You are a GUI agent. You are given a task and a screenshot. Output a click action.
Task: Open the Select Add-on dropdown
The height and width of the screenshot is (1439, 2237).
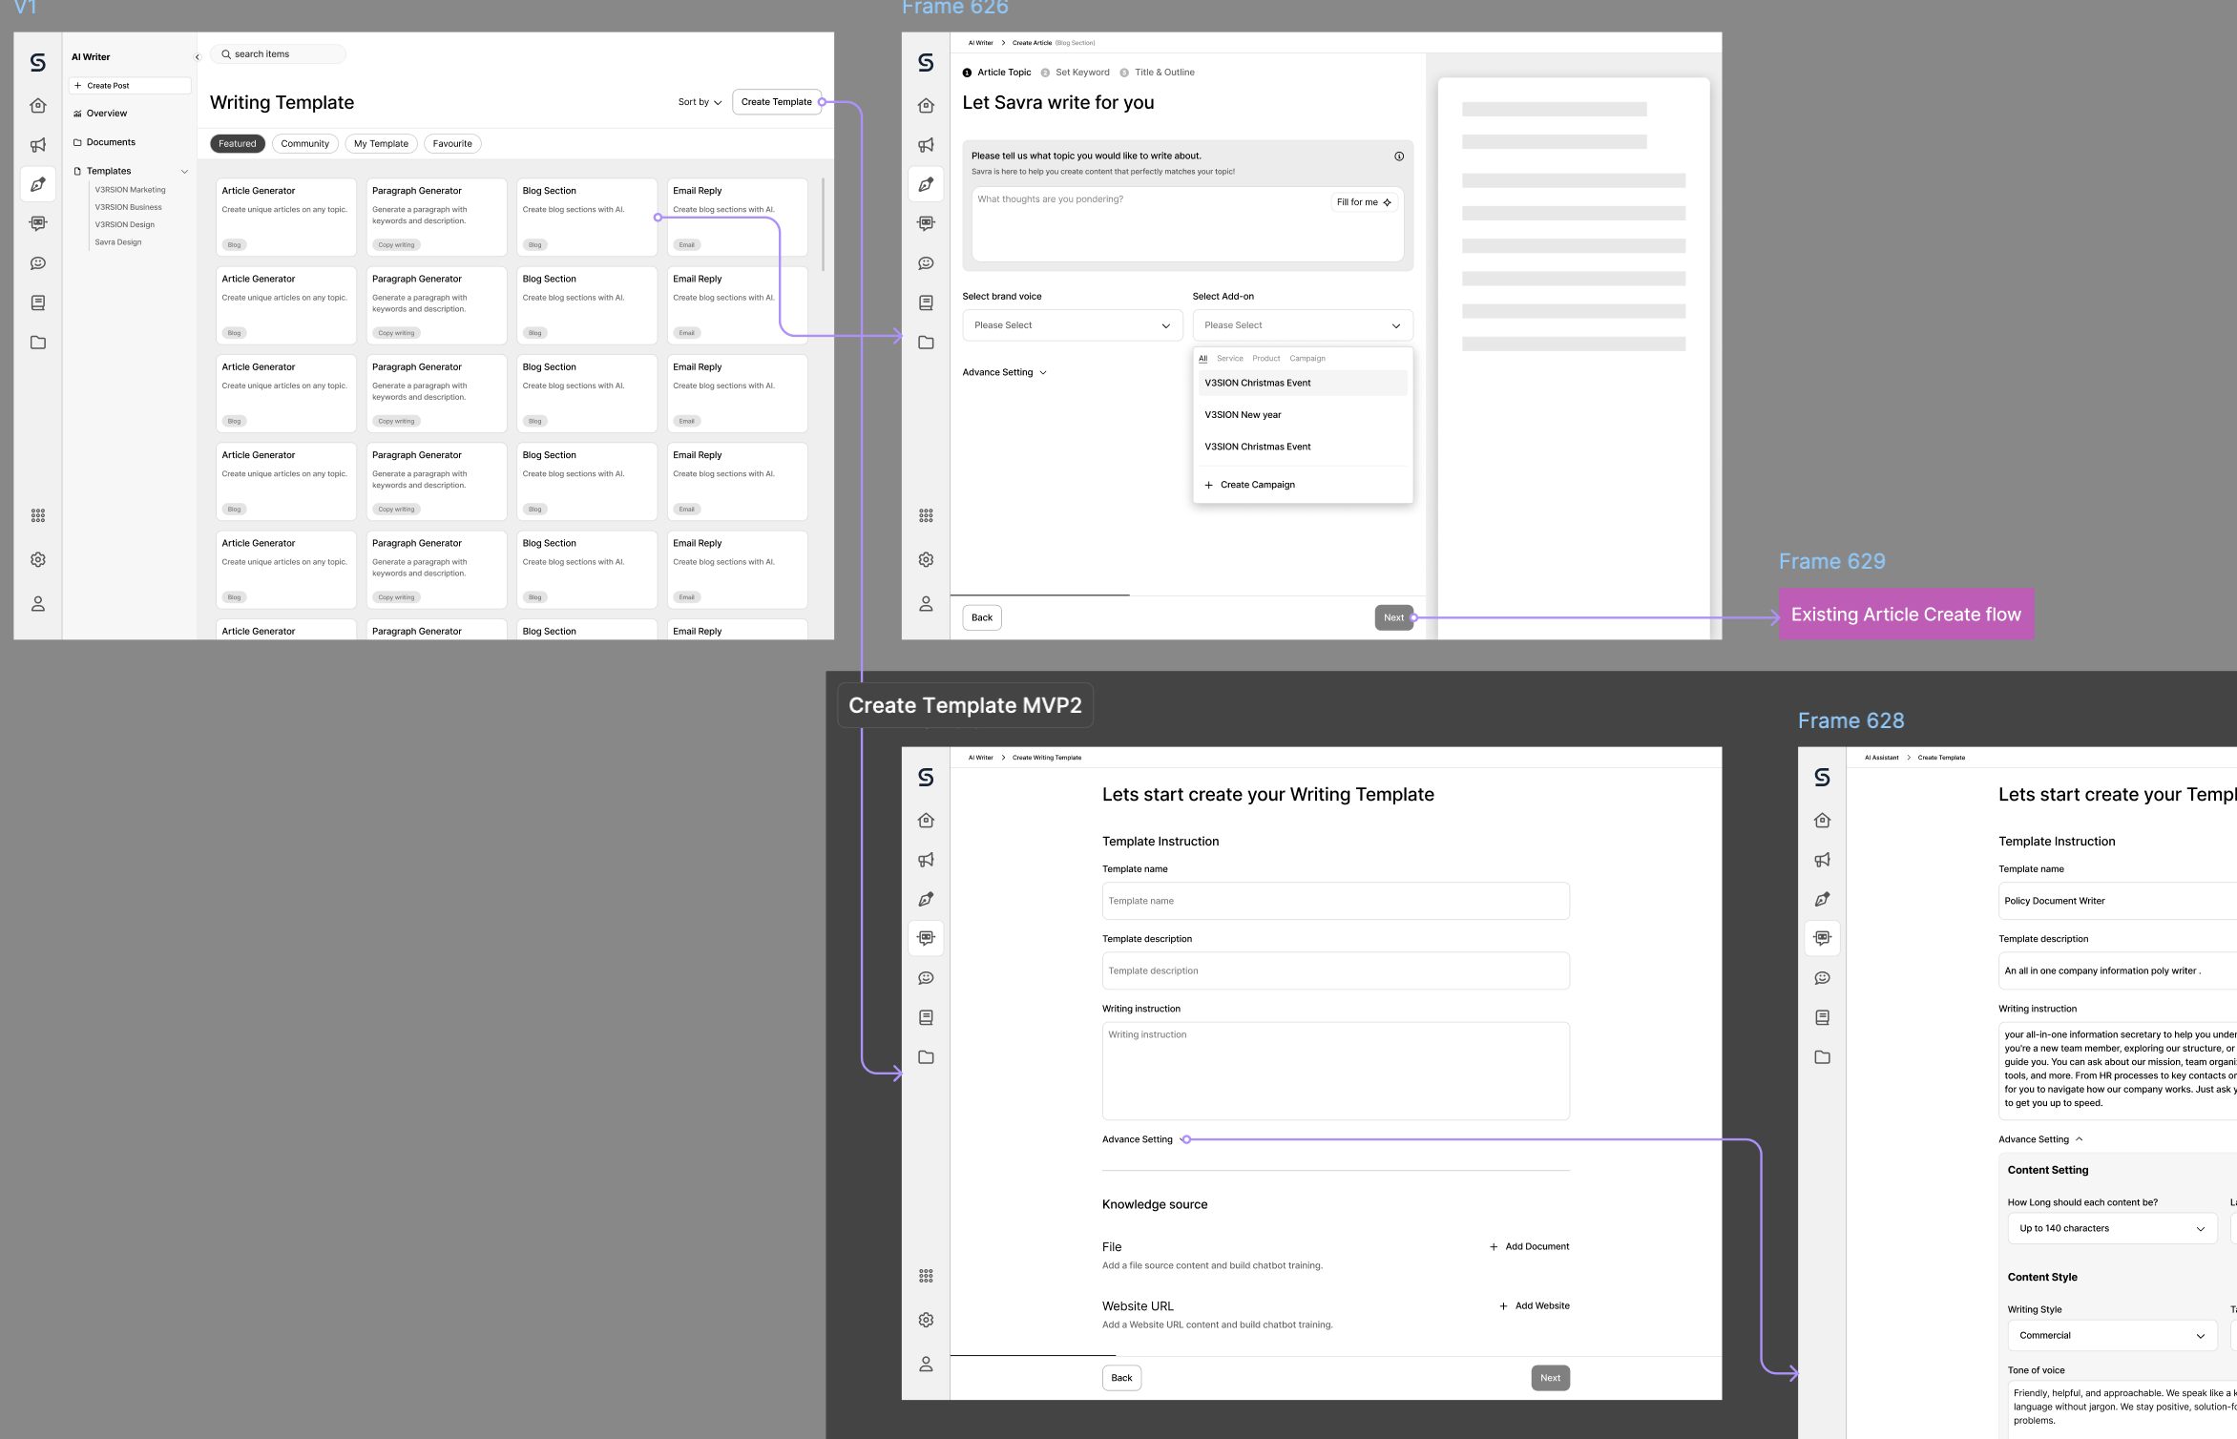1303,325
